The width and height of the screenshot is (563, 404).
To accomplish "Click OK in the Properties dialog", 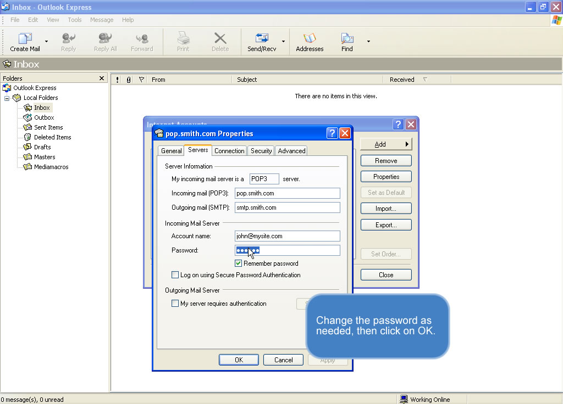I will pyautogui.click(x=239, y=360).
